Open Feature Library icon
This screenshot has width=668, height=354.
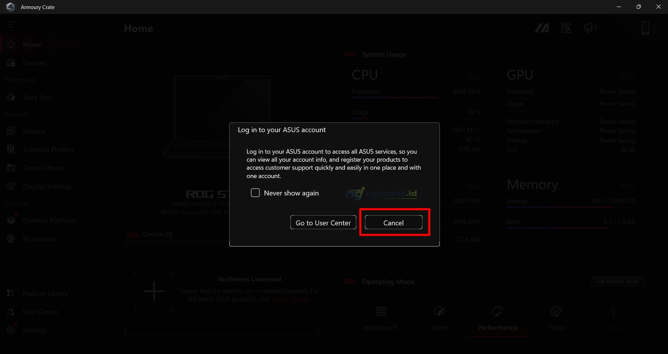(11, 293)
